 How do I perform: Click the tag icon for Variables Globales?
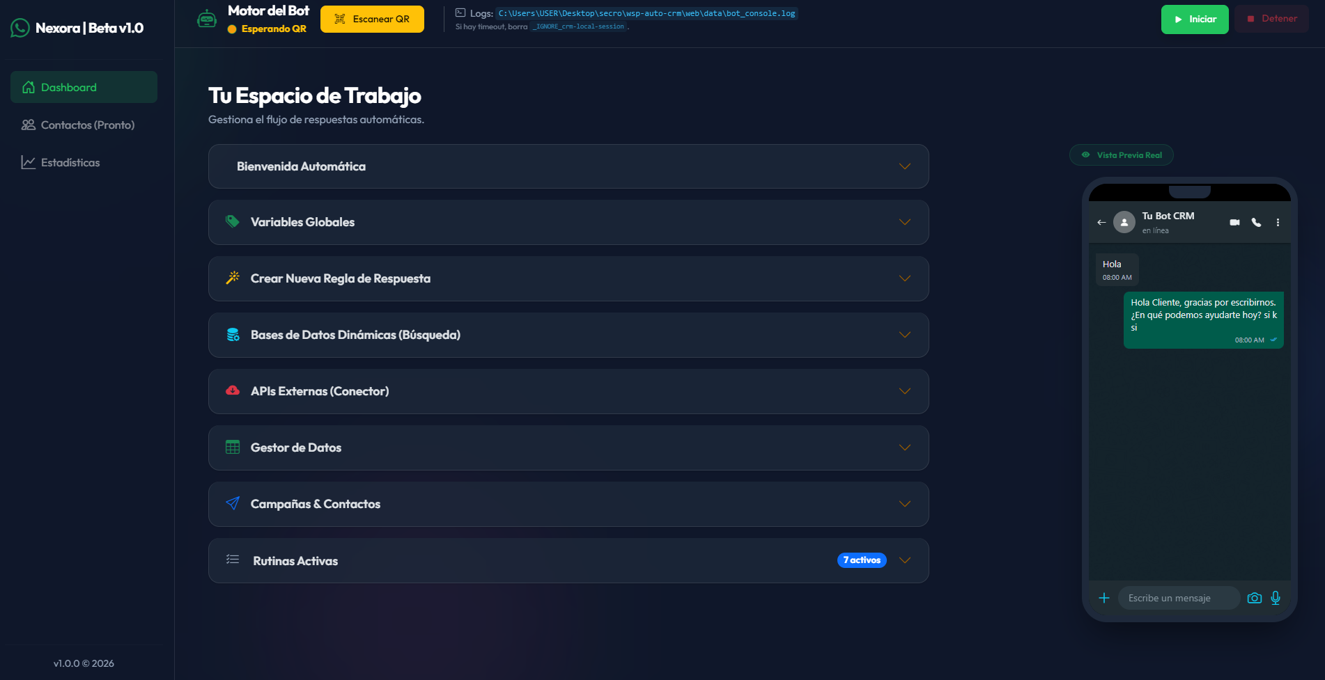click(233, 221)
